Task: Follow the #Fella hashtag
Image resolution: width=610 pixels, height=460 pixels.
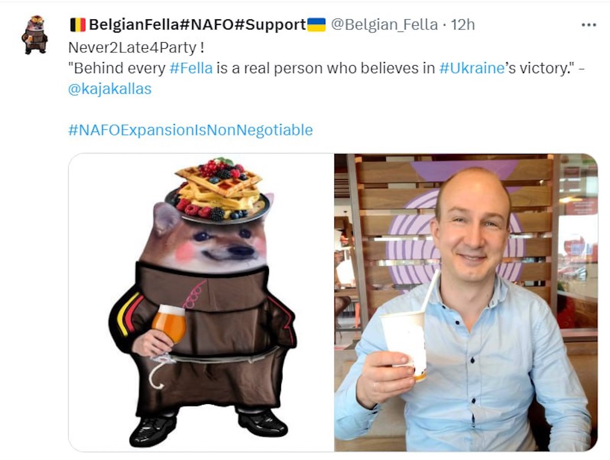Action: [191, 68]
